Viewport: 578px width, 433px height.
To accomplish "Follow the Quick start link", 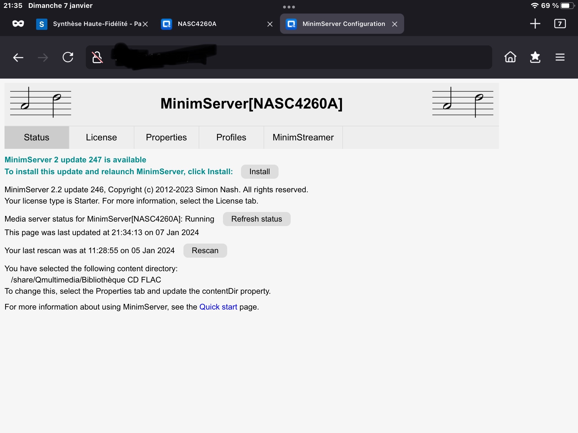I will coord(218,307).
